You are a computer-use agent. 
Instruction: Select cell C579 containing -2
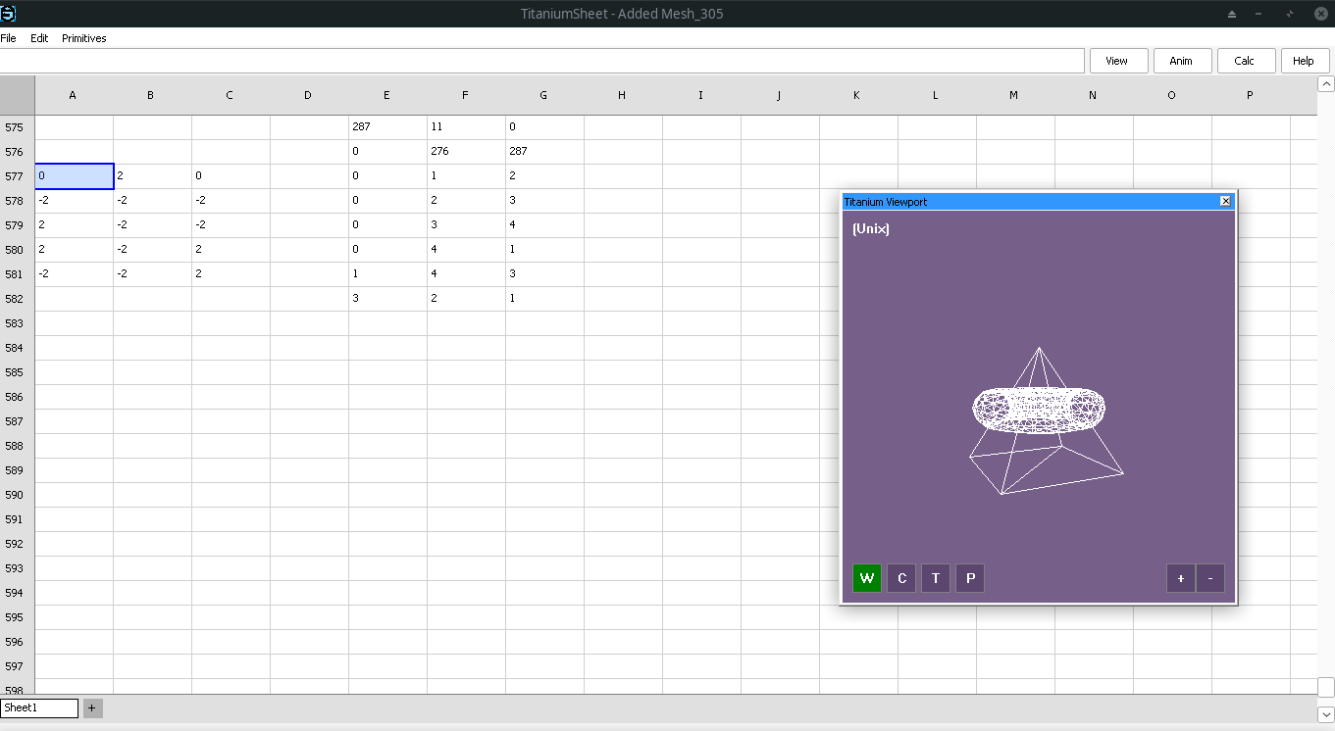[x=231, y=225]
